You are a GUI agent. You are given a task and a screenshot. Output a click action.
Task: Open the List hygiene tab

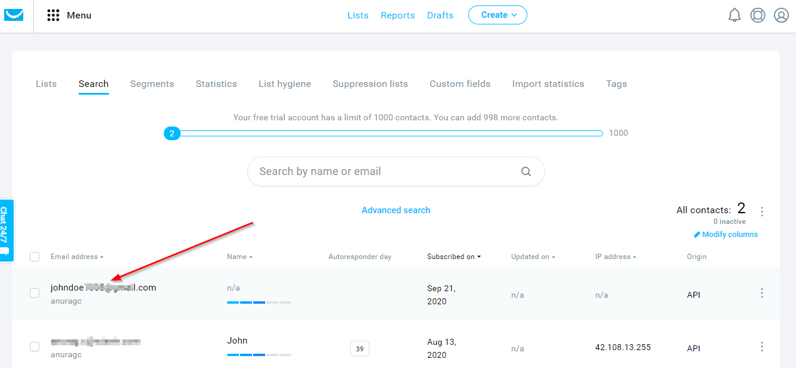click(x=284, y=84)
